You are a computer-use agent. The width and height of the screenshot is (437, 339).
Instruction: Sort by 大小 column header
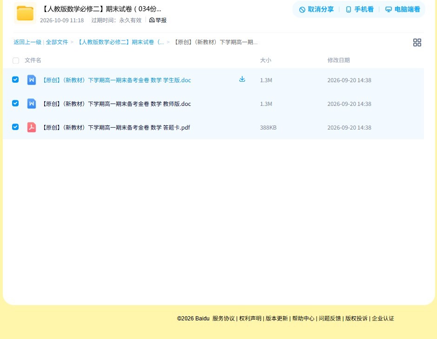pos(265,60)
